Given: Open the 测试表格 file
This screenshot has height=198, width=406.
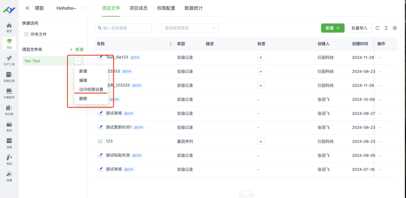Looking at the screenshot, I should click(x=114, y=113).
